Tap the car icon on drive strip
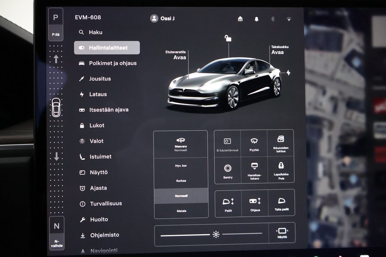The width and height of the screenshot is (386, 257). 56,107
